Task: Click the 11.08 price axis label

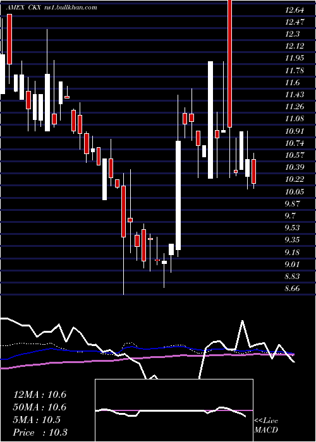Action: 295,119
